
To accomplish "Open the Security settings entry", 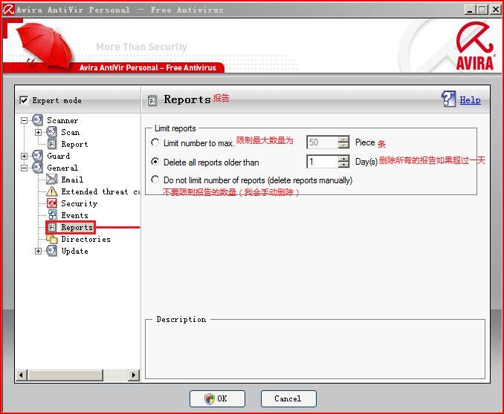I will pyautogui.click(x=79, y=204).
